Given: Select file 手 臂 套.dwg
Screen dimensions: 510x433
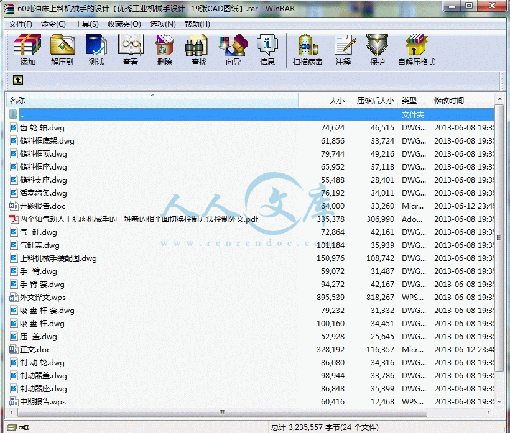Looking at the screenshot, I should coord(42,285).
